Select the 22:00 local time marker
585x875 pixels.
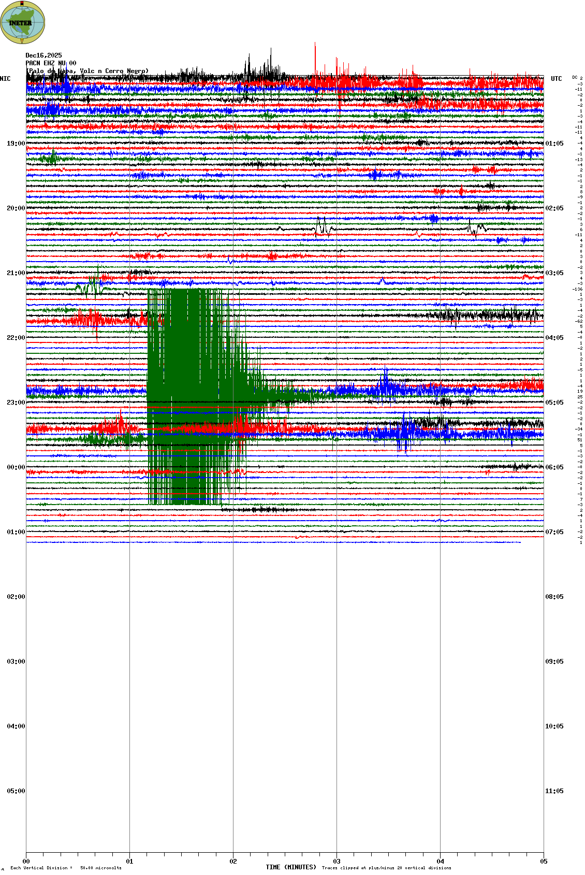(x=16, y=338)
